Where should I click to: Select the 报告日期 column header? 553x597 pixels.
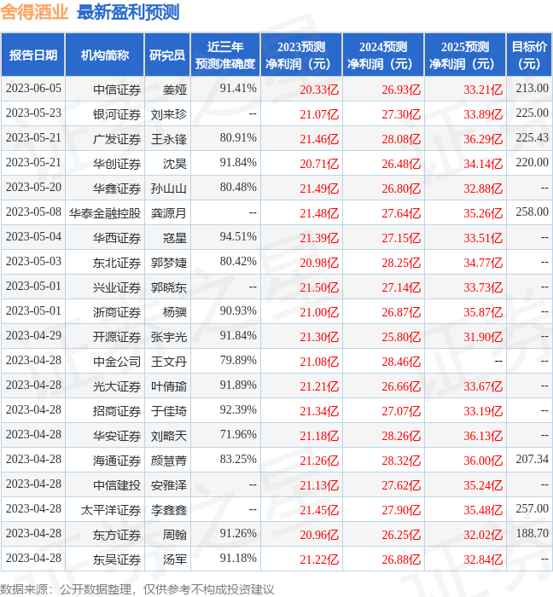[33, 55]
